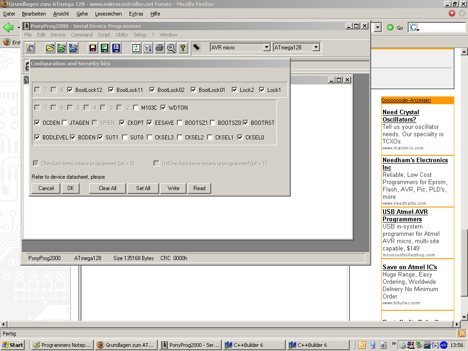Click the wrench Setup toolbar icon
468x351 pixels.
(x=171, y=48)
